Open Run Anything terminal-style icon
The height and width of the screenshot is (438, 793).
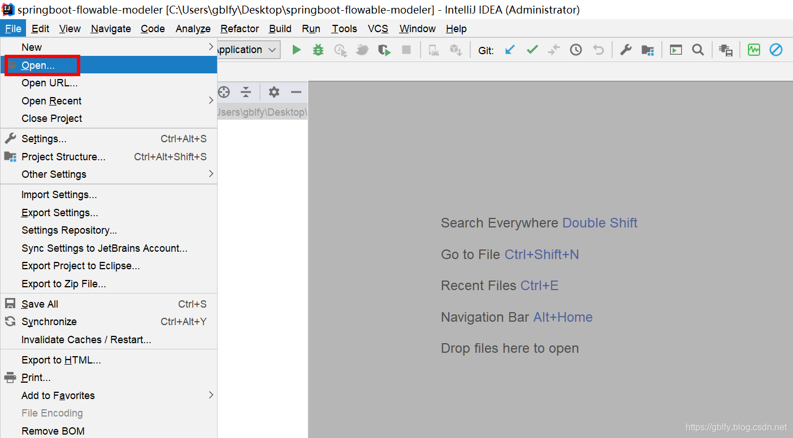click(x=675, y=50)
